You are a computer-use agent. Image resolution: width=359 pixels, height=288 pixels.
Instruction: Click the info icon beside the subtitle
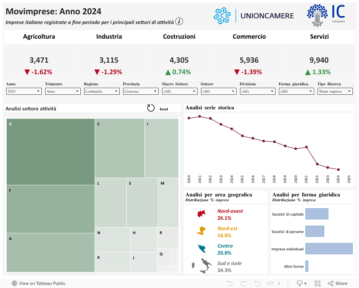pos(179,22)
